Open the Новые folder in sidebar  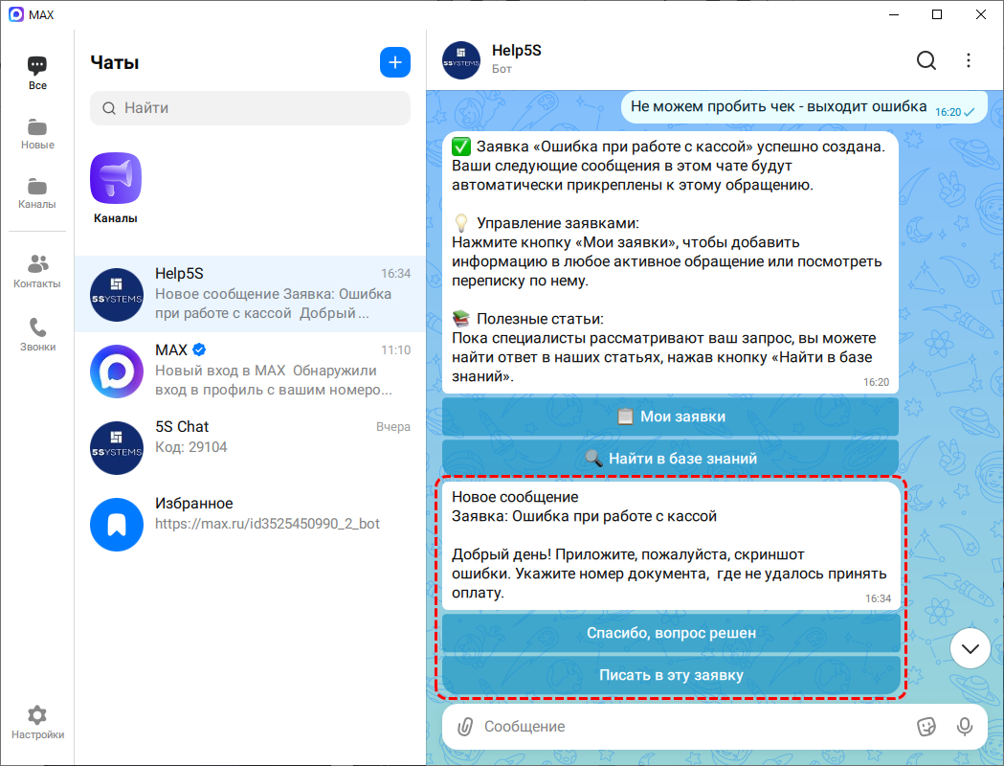click(37, 133)
